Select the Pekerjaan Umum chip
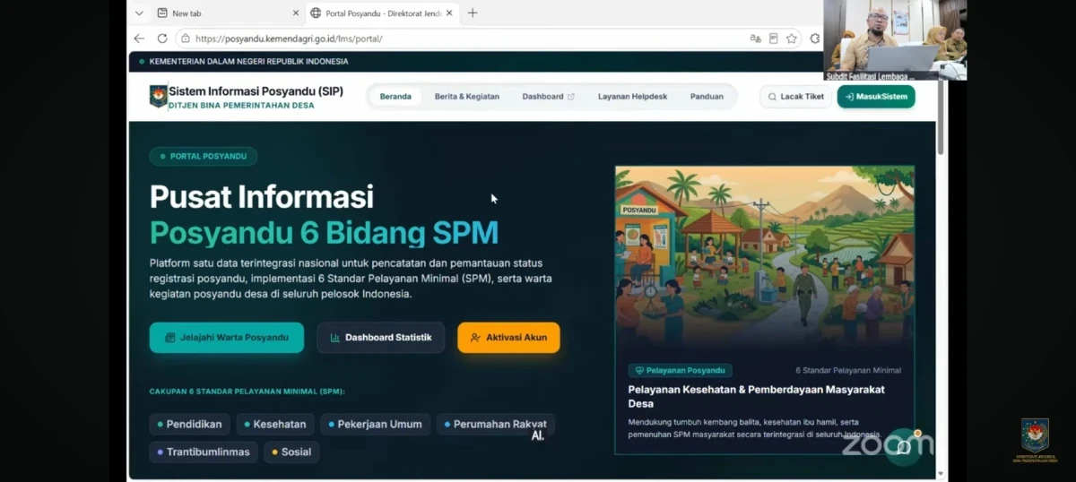This screenshot has width=1076, height=482. 375,424
